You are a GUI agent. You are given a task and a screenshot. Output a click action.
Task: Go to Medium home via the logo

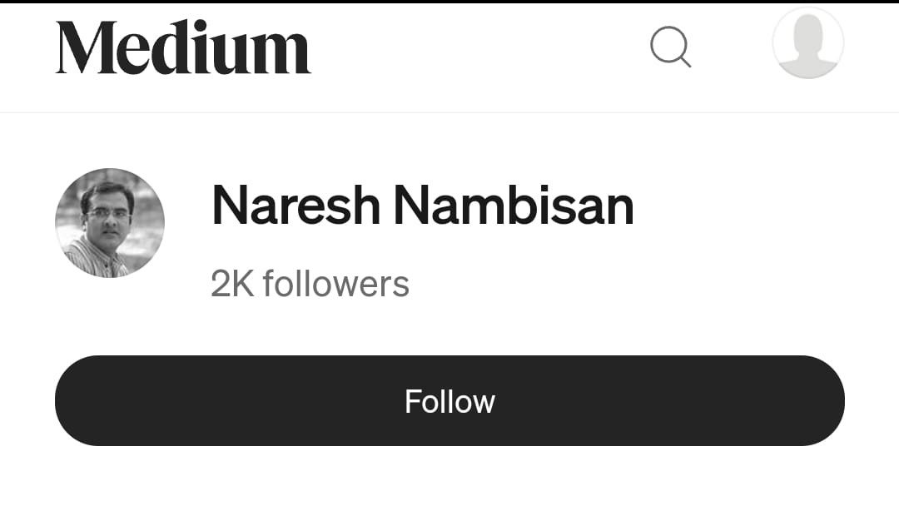[183, 48]
